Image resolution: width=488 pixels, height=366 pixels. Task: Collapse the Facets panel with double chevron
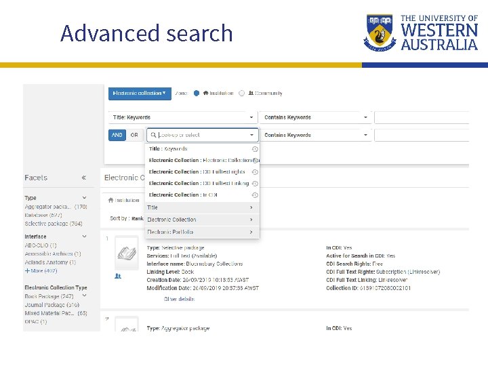[x=84, y=178]
